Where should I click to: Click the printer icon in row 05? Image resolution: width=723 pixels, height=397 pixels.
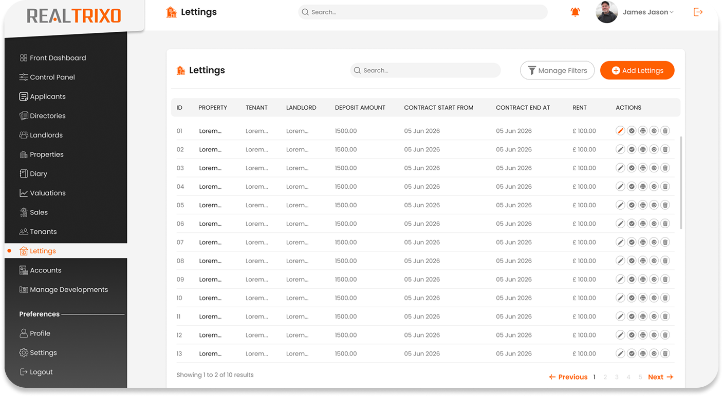[643, 205]
